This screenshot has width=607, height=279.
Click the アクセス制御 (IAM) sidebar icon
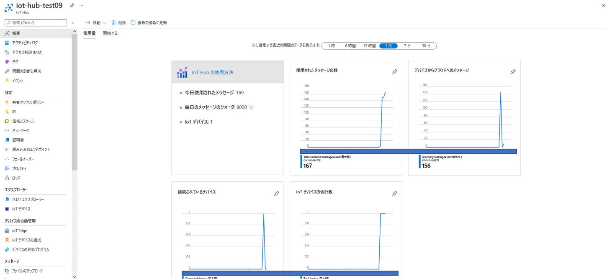(7, 52)
